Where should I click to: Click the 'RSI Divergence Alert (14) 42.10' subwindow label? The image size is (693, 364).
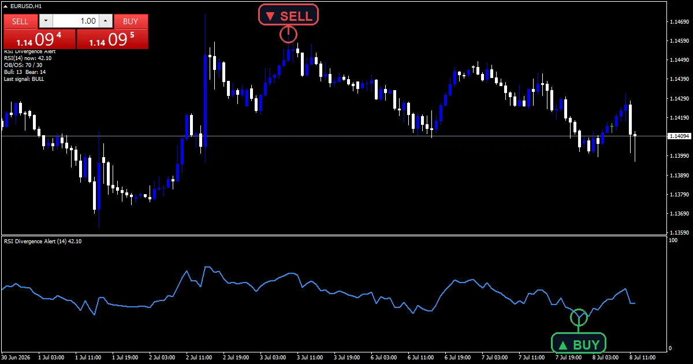(x=43, y=241)
